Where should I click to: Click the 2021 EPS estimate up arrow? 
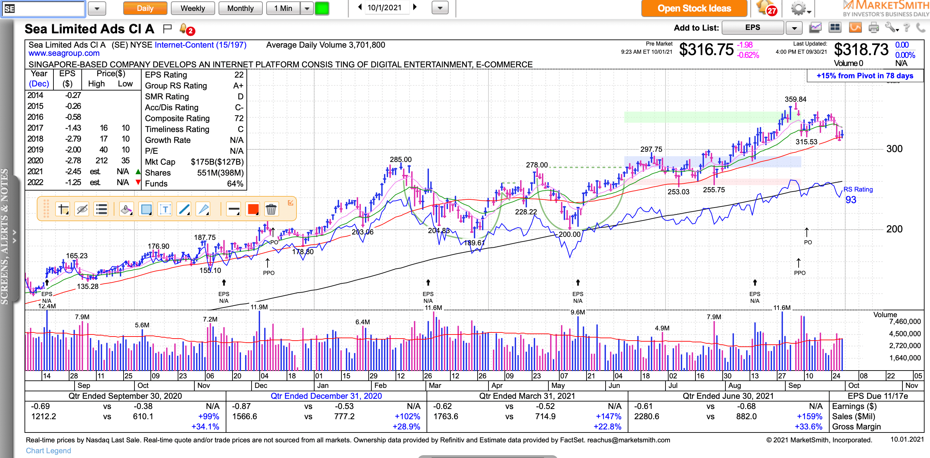[x=138, y=171]
